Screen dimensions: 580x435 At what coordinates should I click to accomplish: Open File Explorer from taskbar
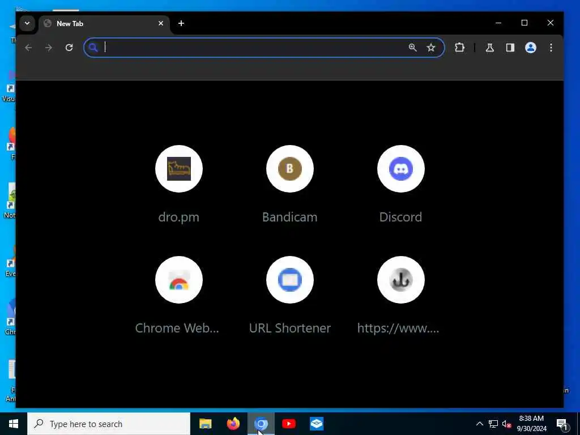click(x=205, y=424)
